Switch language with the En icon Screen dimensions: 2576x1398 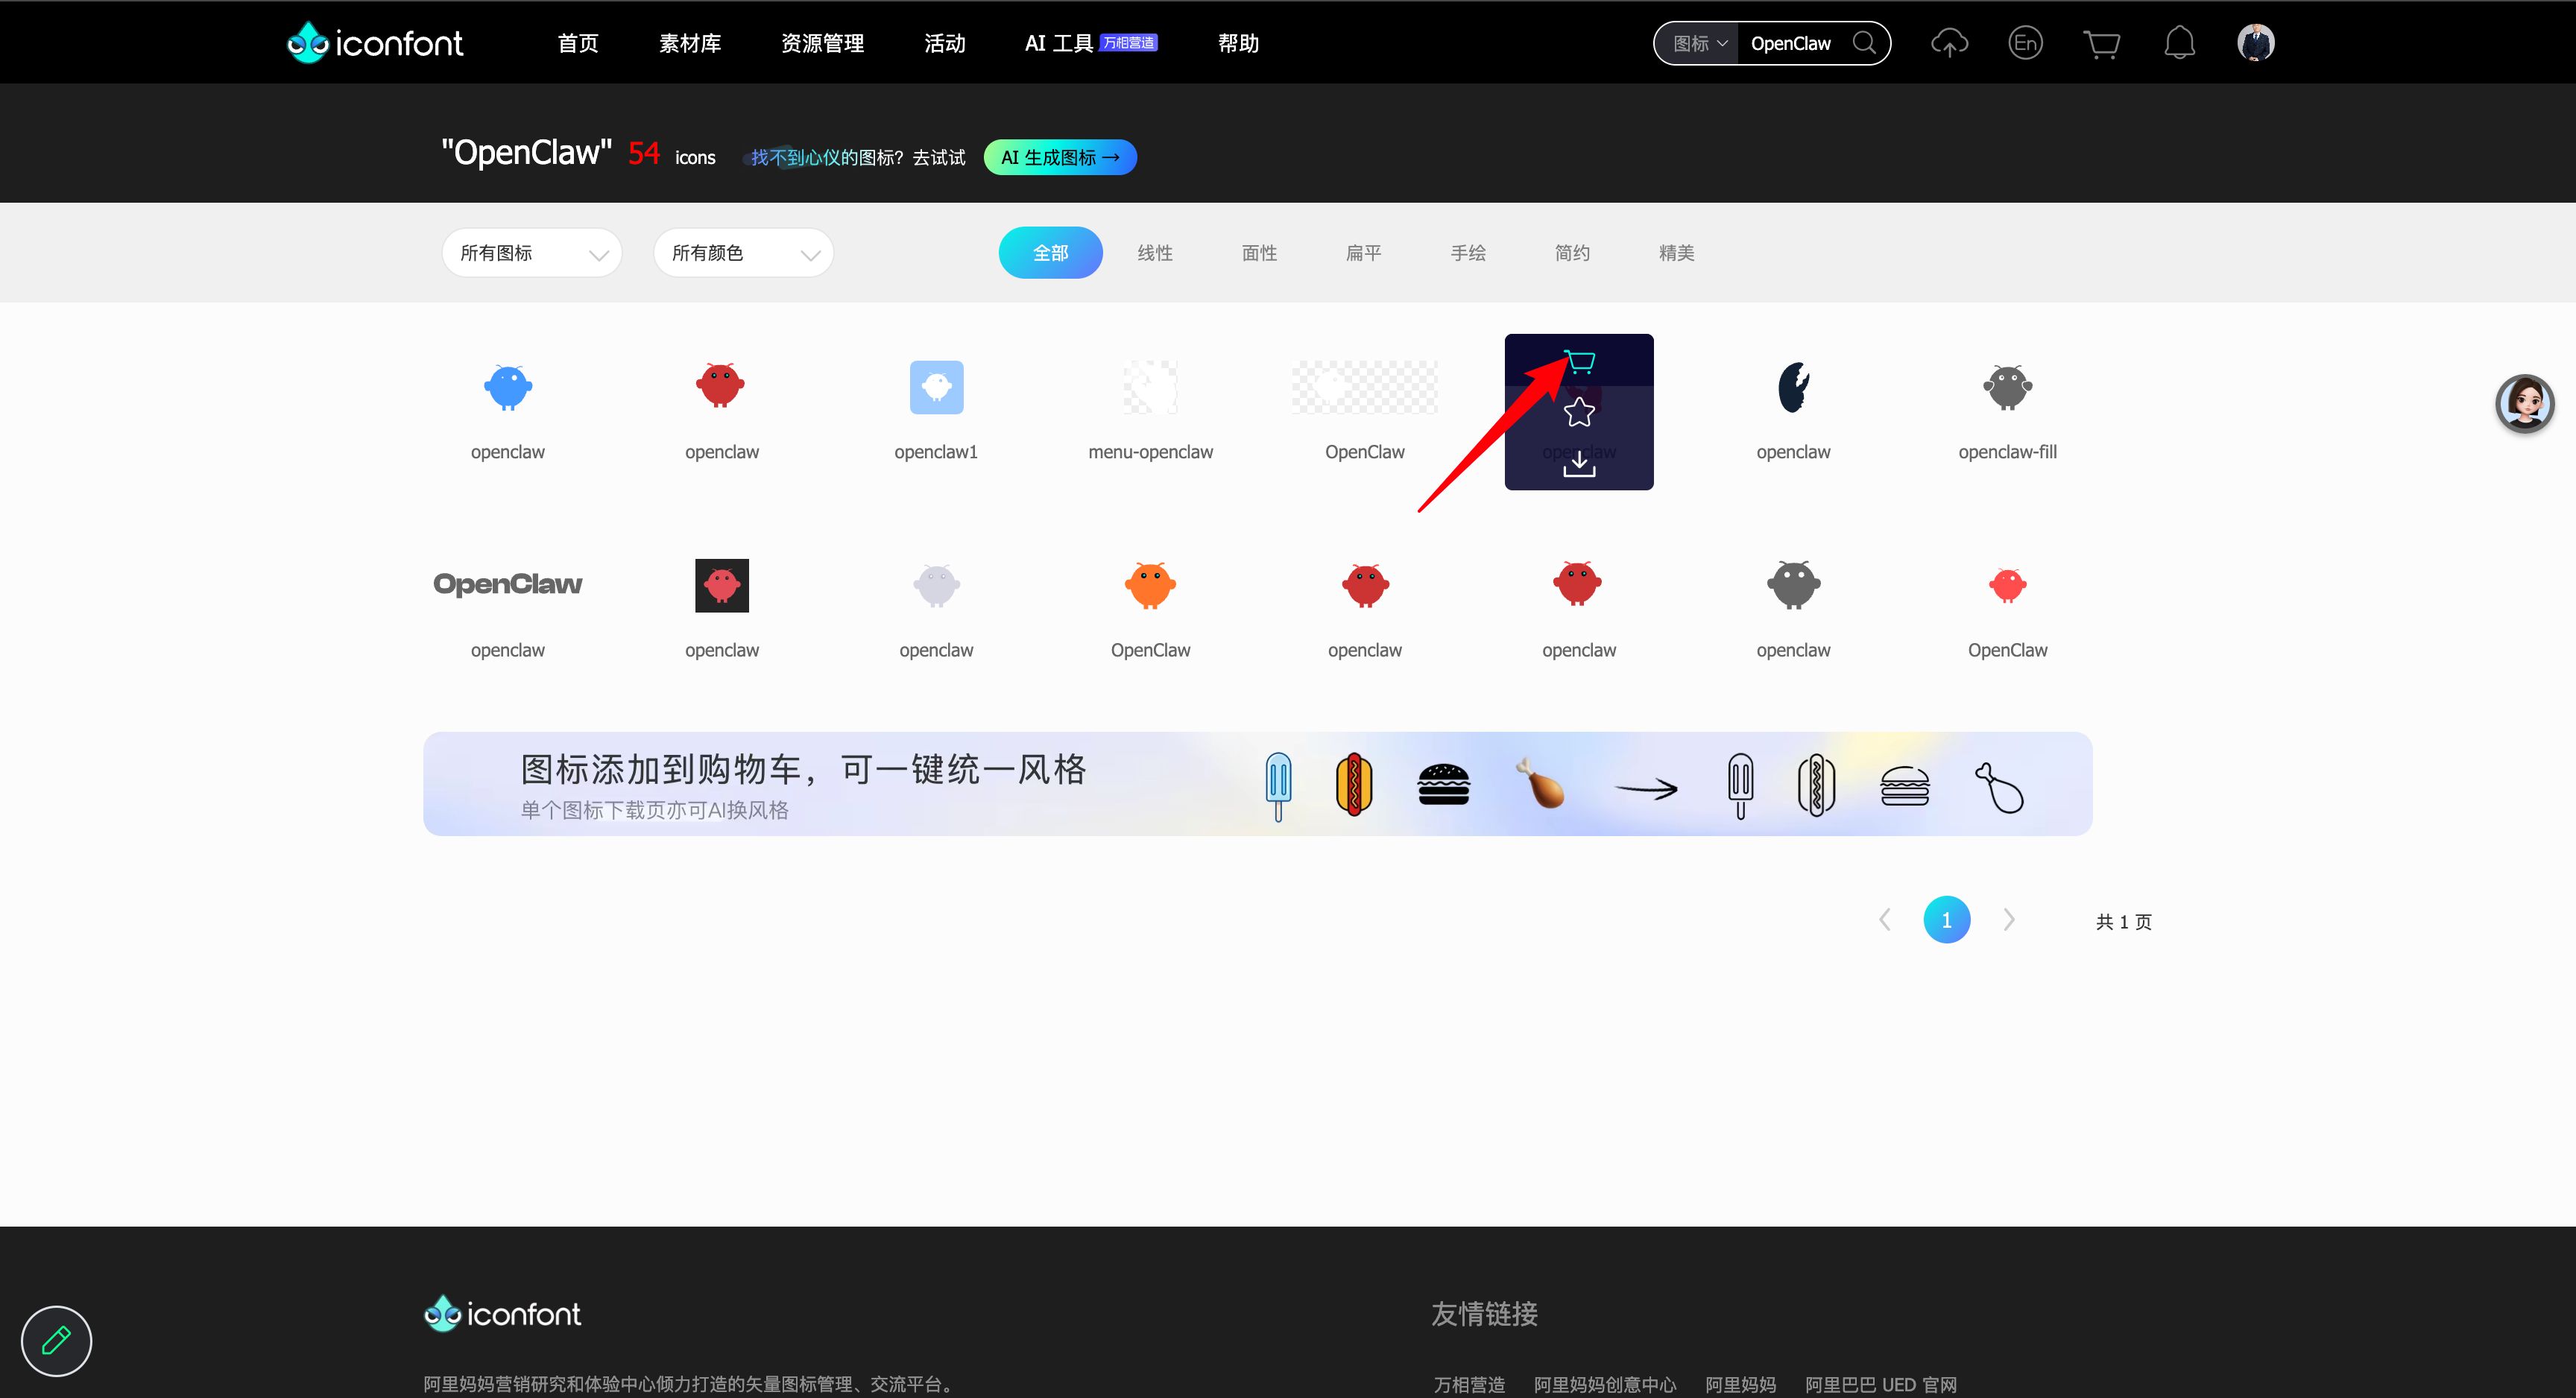(x=2025, y=43)
